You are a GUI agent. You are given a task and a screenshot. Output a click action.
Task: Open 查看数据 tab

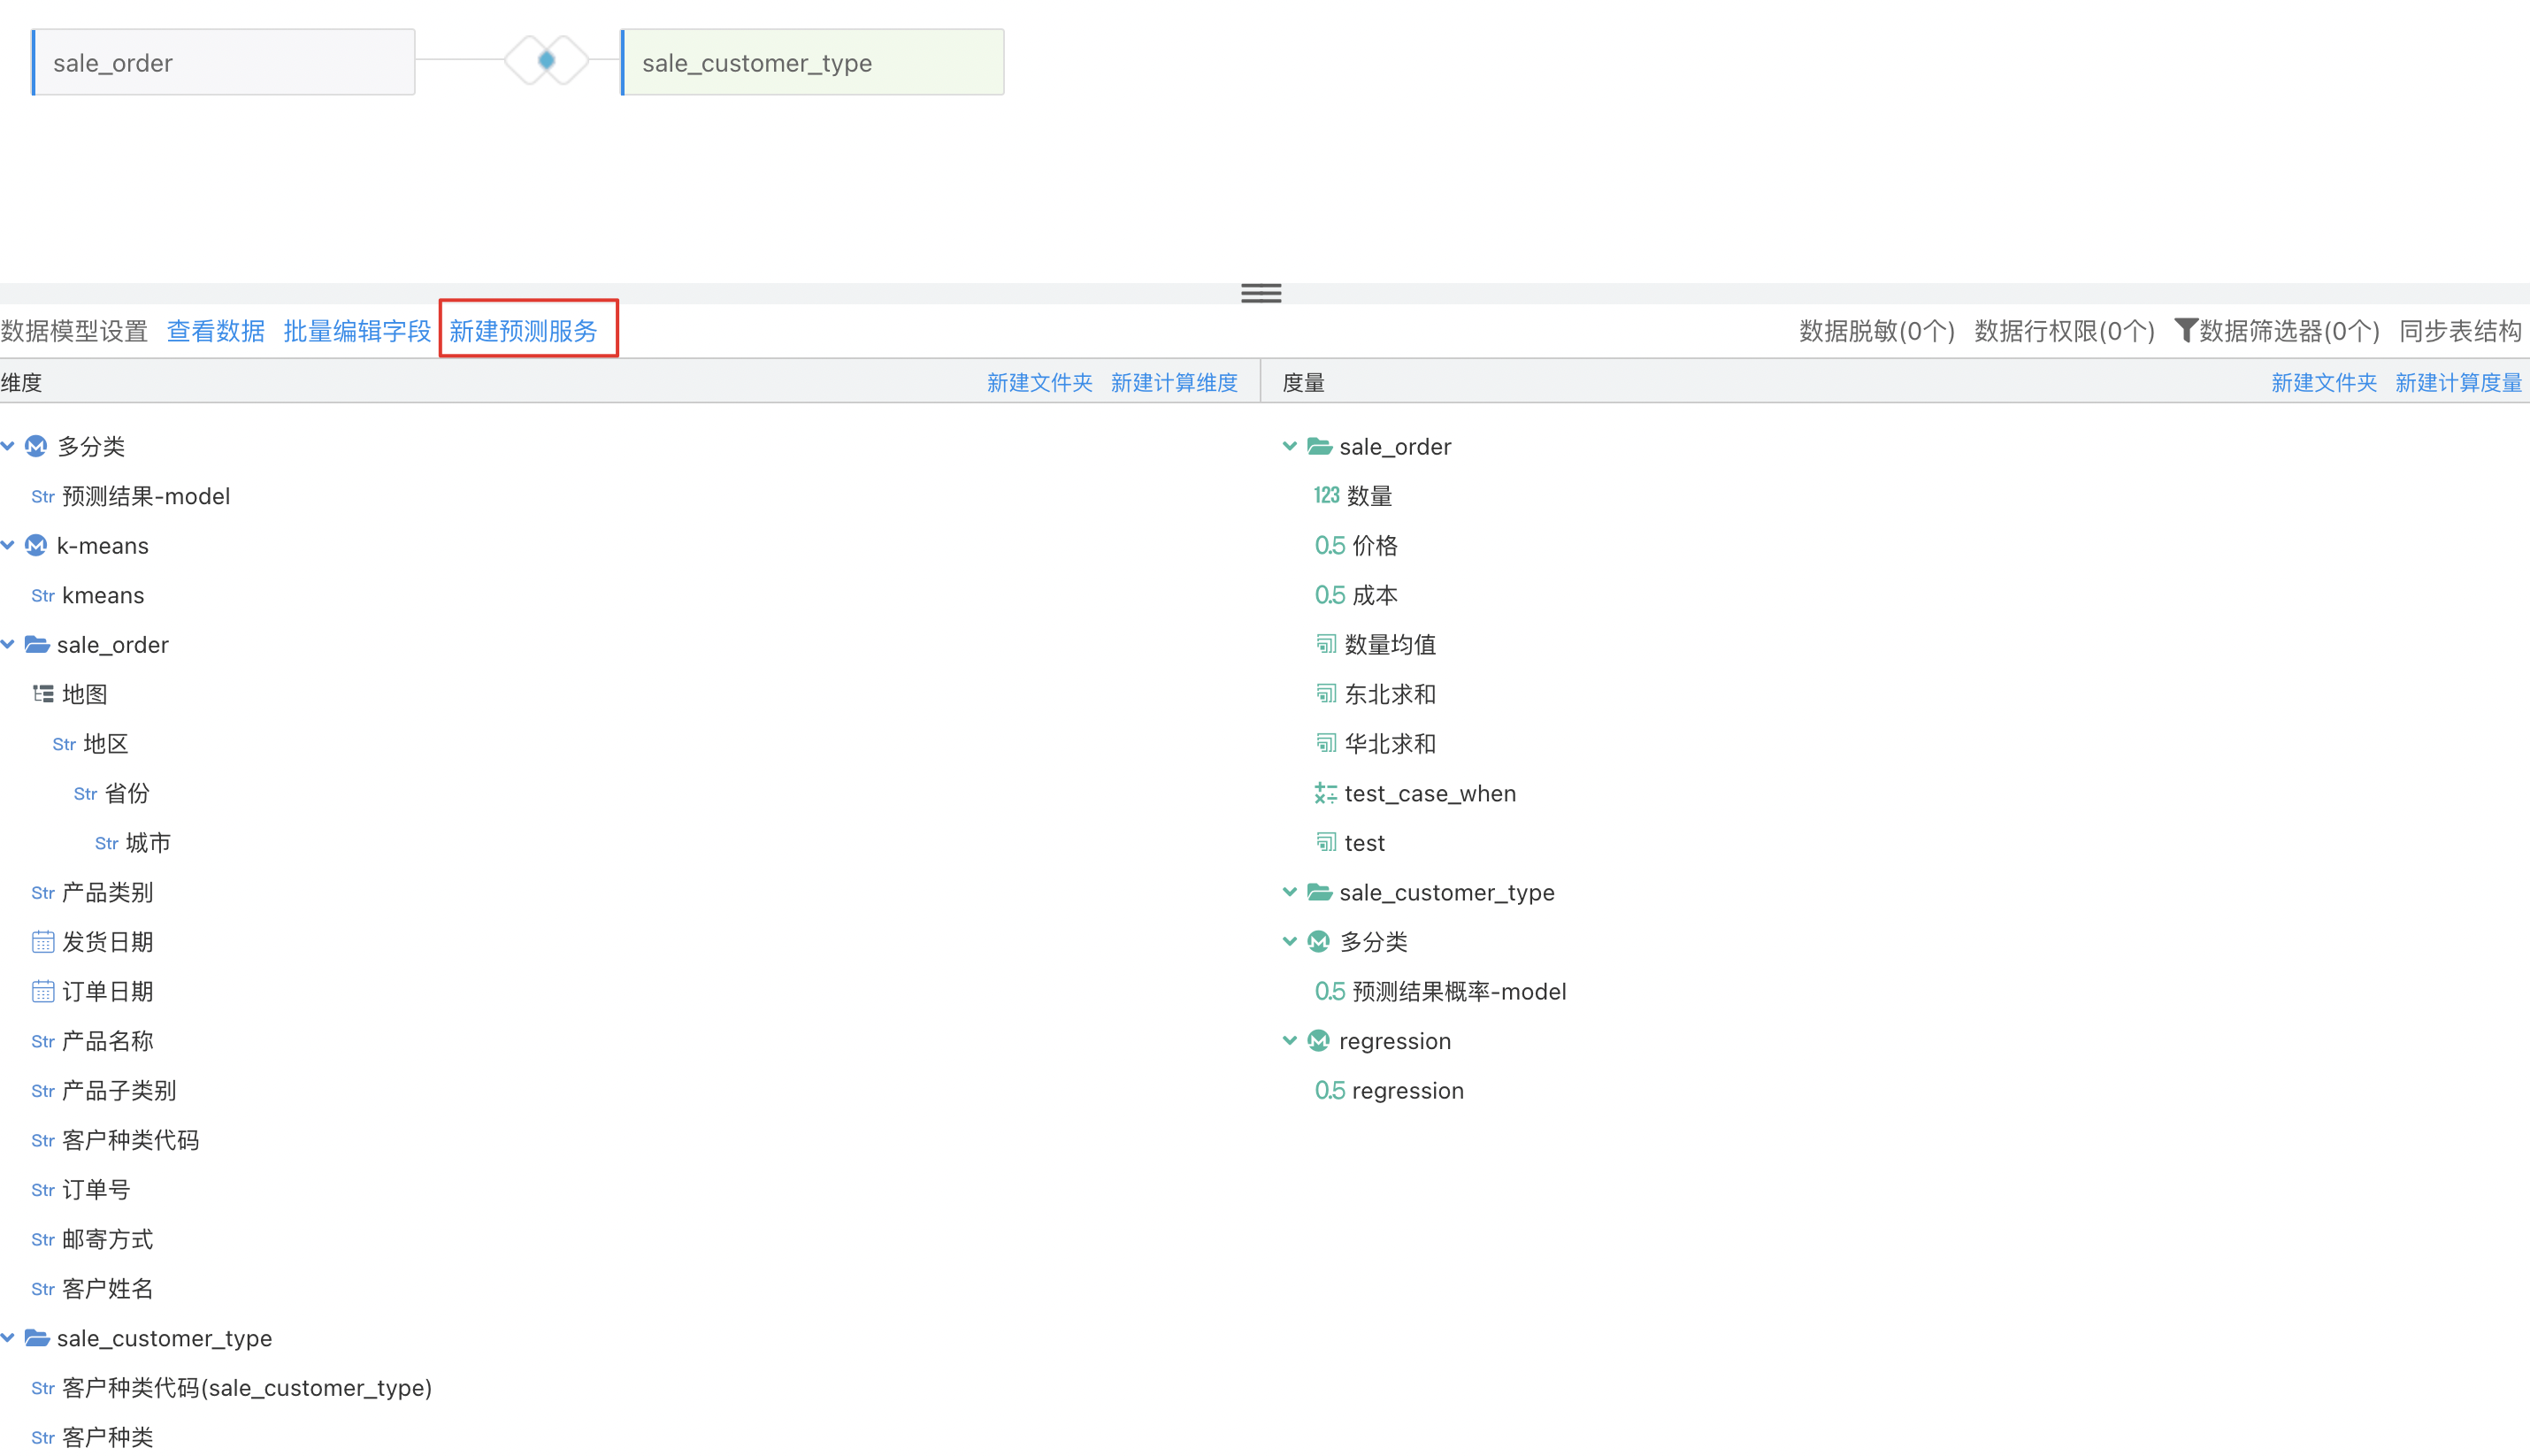pyautogui.click(x=216, y=331)
